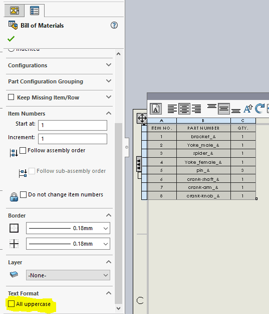Check Follow assembly order option
269x314 pixels.
[23, 150]
